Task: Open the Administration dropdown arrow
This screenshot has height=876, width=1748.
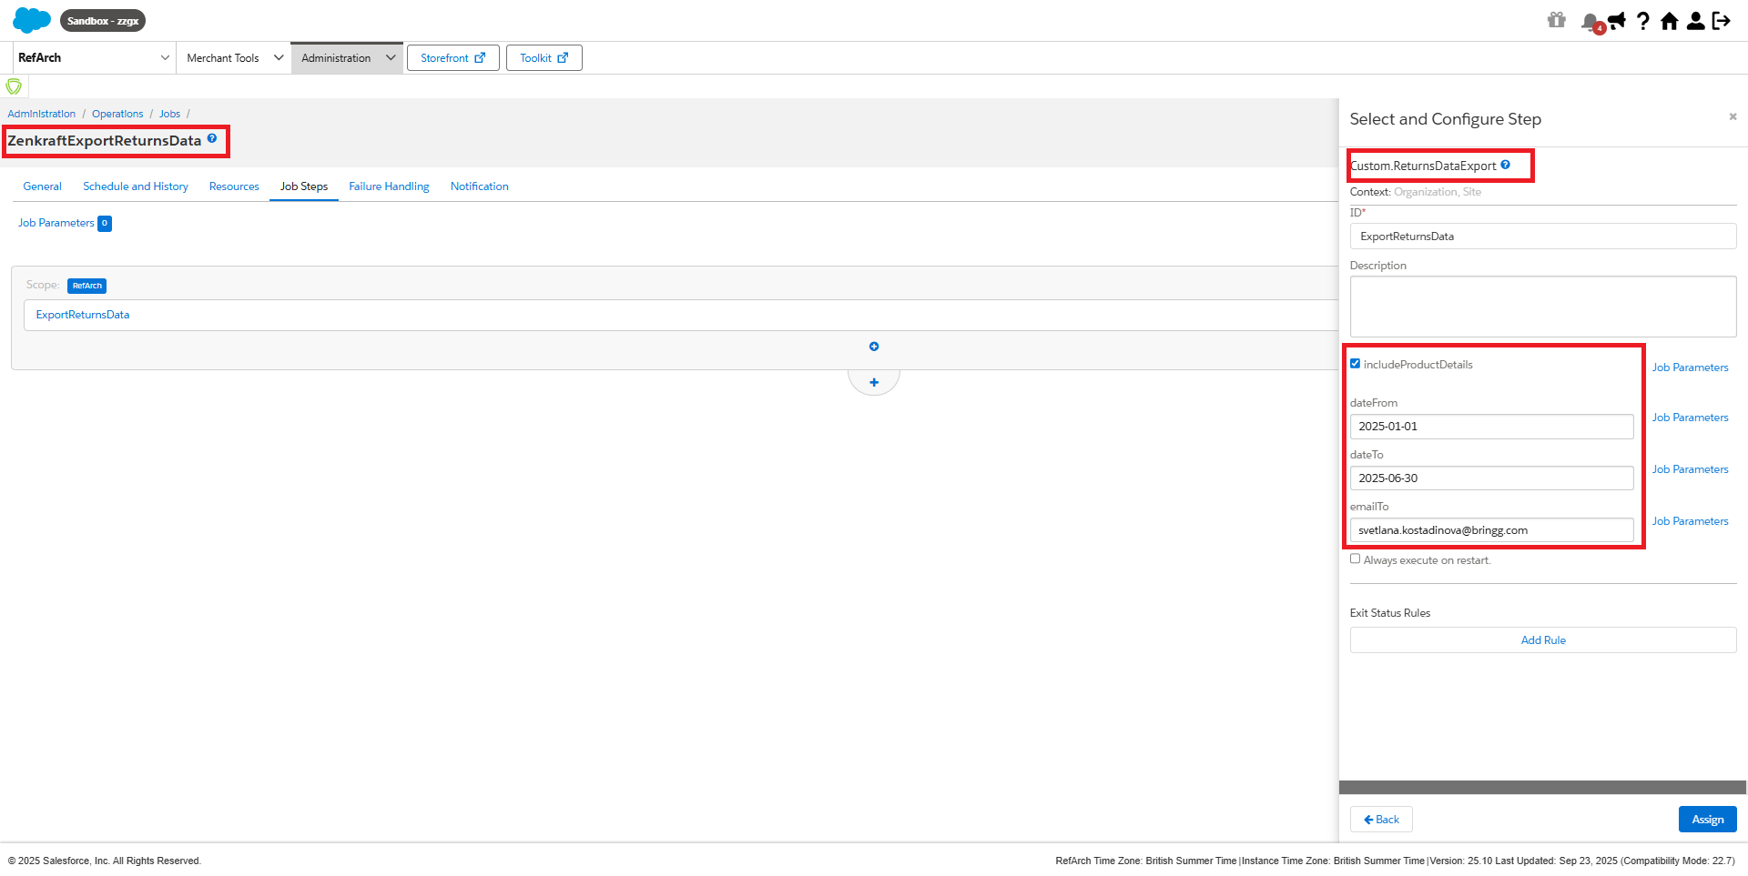Action: 390,57
